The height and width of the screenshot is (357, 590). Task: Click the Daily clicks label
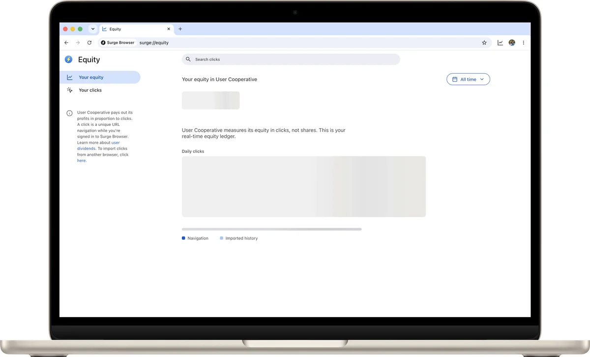click(x=193, y=151)
